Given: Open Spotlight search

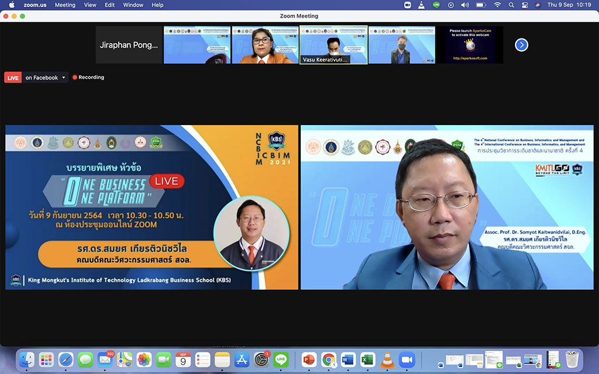Looking at the screenshot, I should pos(511,5).
